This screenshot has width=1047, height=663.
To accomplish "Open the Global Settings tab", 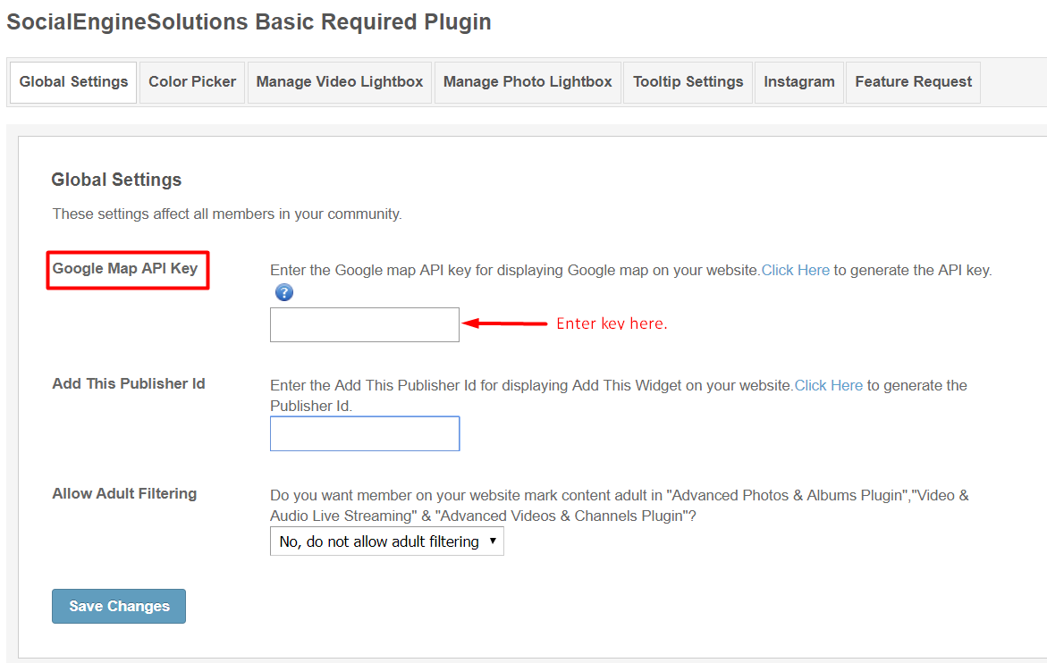I will 73,82.
